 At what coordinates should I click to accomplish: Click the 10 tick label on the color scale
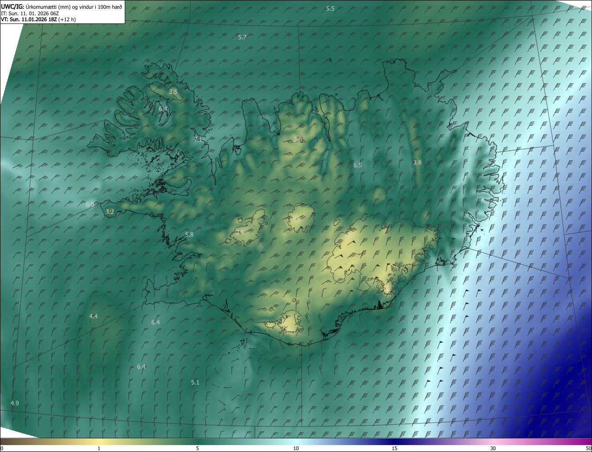[x=296, y=448]
